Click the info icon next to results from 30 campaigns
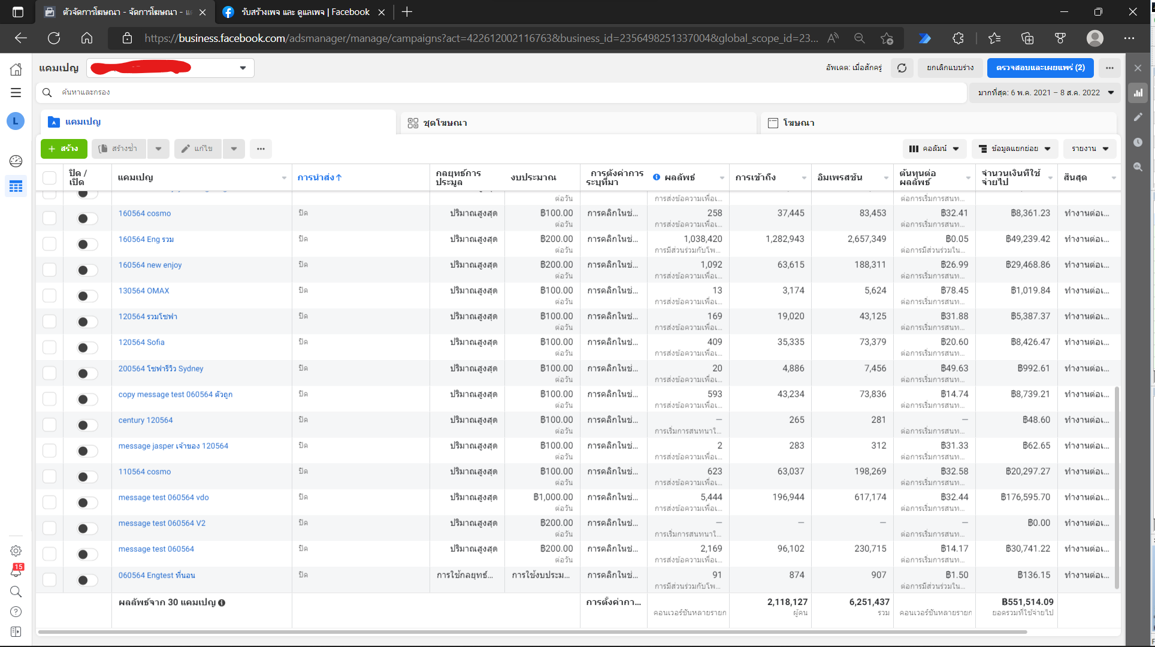This screenshot has height=647, width=1155. tap(222, 603)
